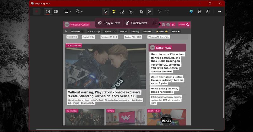Select the Eraser tool

[x=122, y=12]
